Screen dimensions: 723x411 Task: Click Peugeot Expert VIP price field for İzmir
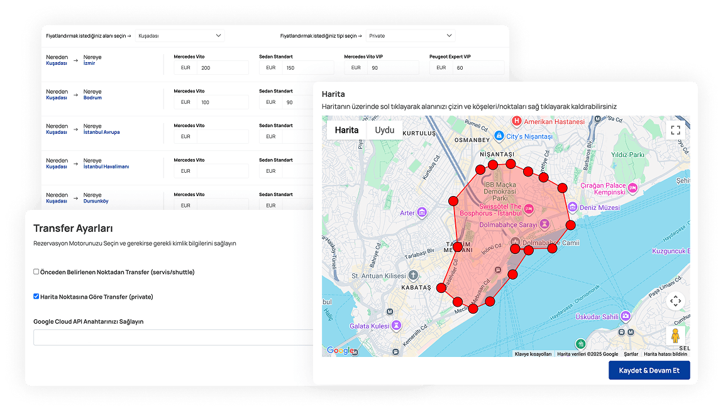coord(478,68)
